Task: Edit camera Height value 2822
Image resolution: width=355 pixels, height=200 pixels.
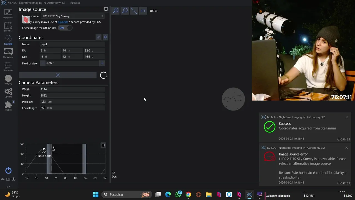Action: click(x=72, y=96)
